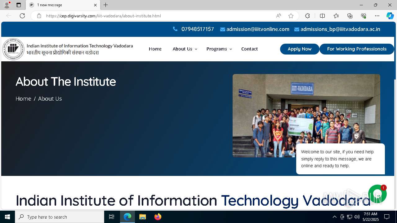The image size is (397, 223).
Task: Open the green chat widget icon
Action: 377,194
